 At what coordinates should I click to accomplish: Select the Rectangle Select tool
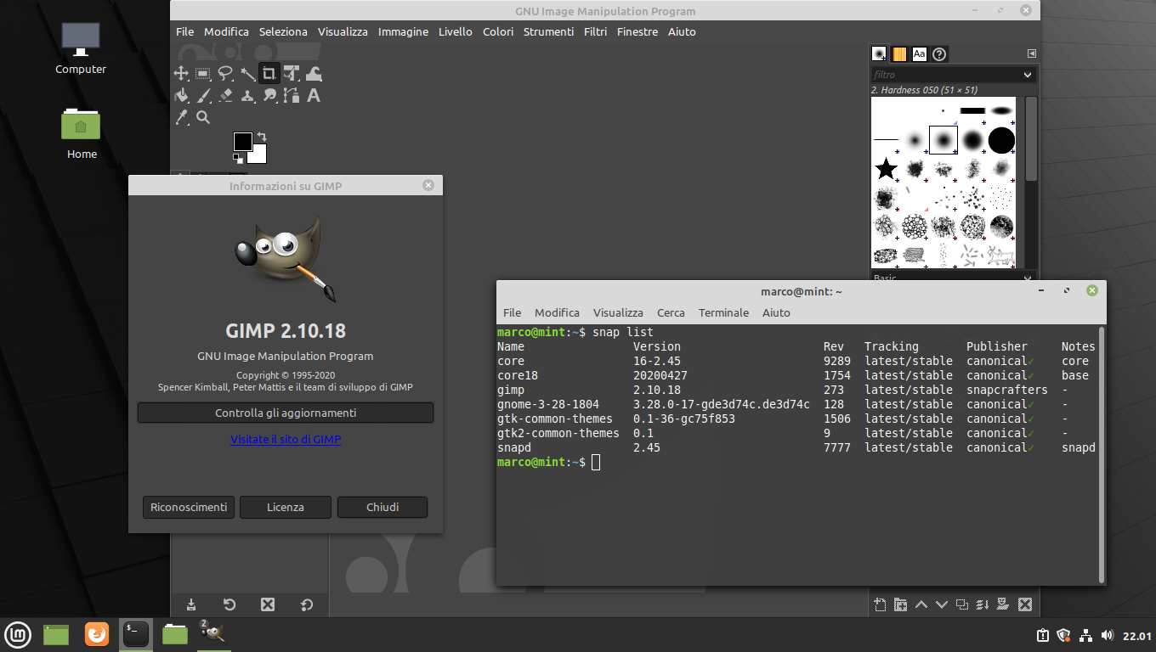(203, 73)
